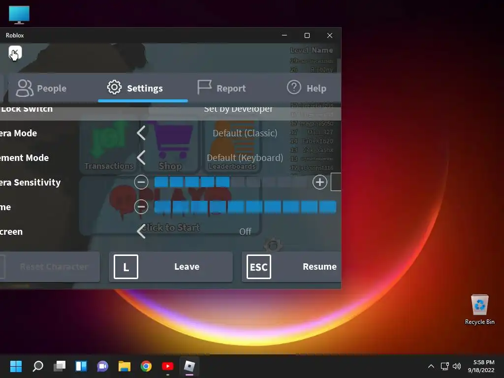Screen dimensions: 504x378
Task: Open Task View from the taskbar
Action: [60, 366]
